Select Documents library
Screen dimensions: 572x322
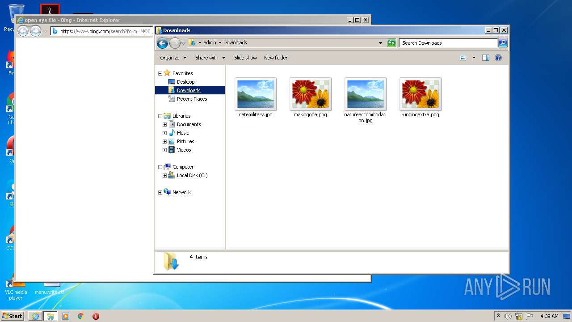[189, 124]
